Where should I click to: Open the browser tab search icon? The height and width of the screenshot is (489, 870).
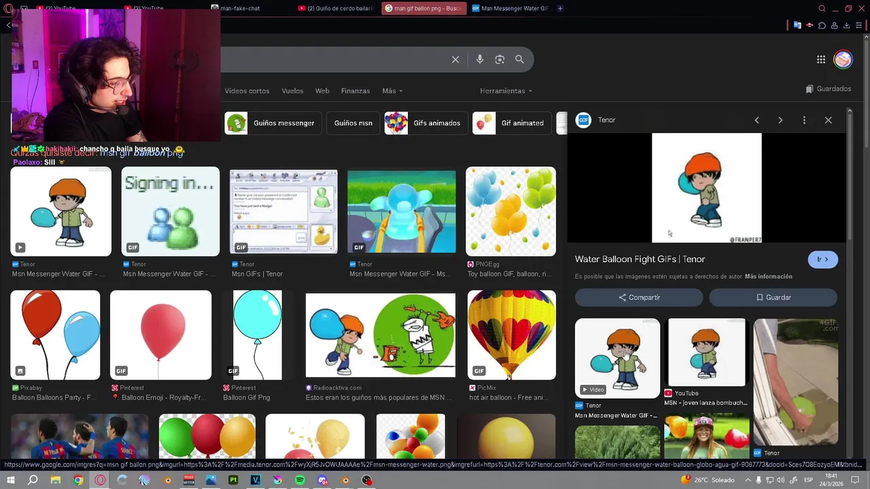[822, 8]
